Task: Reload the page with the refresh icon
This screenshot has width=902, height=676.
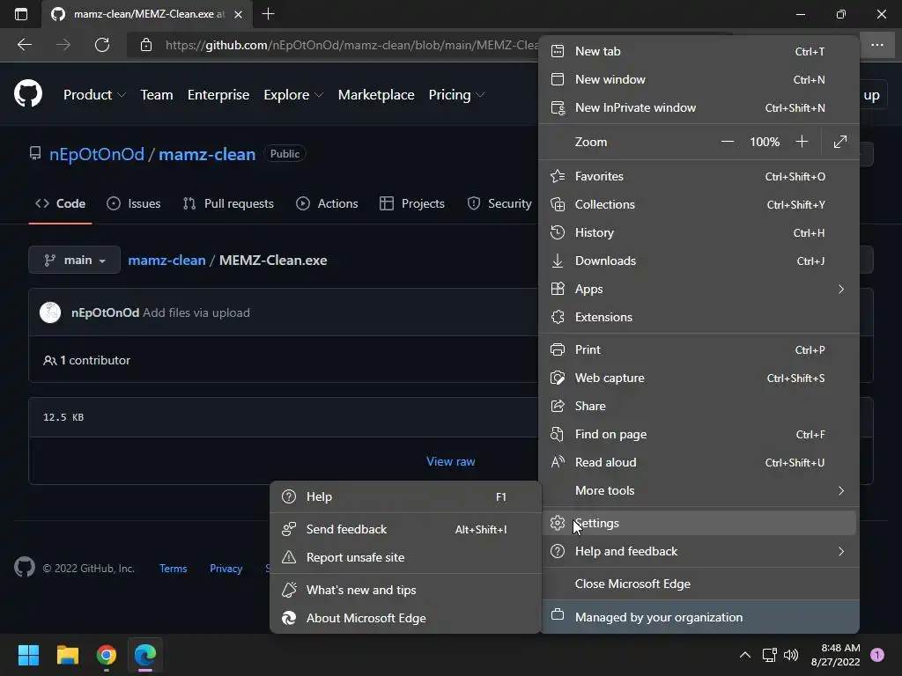Action: tap(102, 45)
